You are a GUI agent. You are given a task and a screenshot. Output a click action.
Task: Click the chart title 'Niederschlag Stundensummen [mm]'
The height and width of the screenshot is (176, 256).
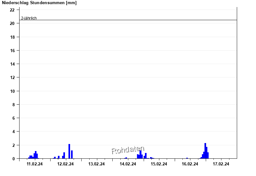(39, 3)
